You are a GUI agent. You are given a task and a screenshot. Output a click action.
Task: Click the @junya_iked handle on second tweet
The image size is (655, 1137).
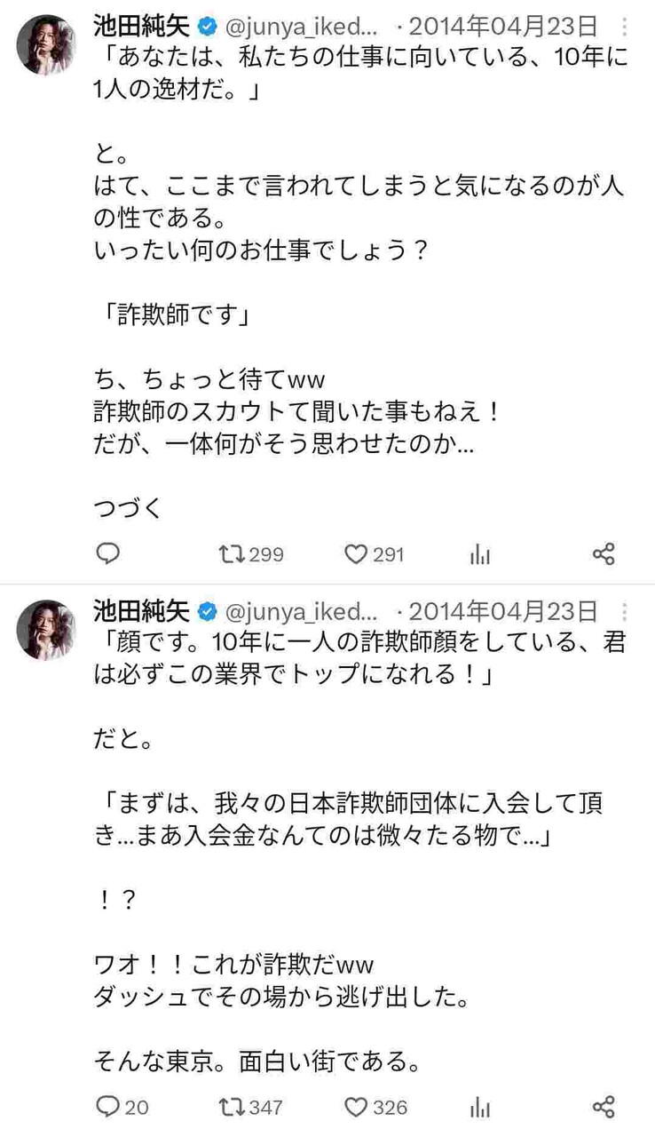(x=303, y=612)
